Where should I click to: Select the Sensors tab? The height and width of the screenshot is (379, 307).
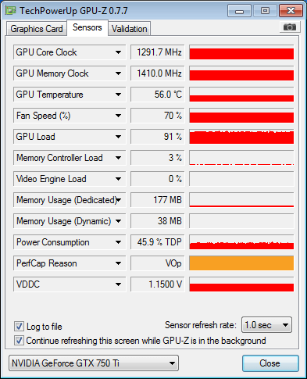tap(87, 27)
